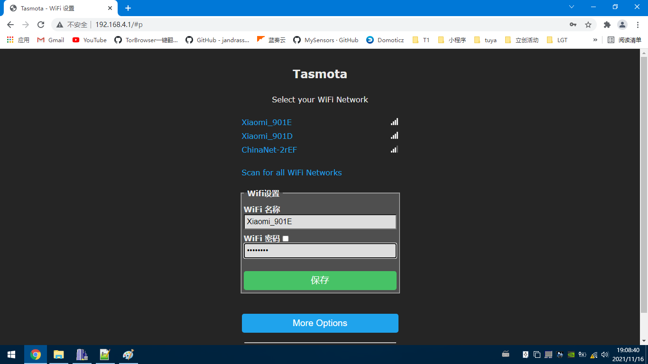Open the green notepad taskbar icon
This screenshot has width=648, height=364.
105,355
